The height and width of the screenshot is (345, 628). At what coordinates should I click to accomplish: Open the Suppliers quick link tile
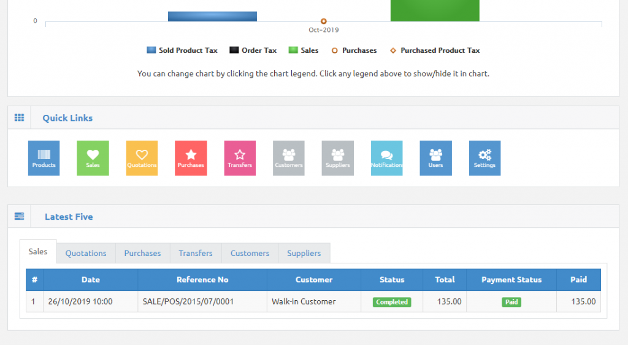click(x=338, y=158)
